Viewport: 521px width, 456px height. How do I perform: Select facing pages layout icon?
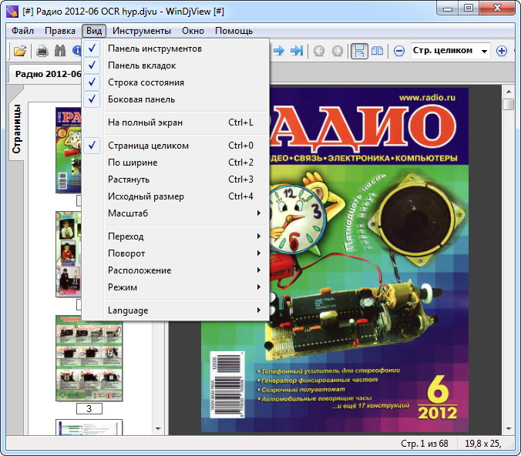[377, 51]
